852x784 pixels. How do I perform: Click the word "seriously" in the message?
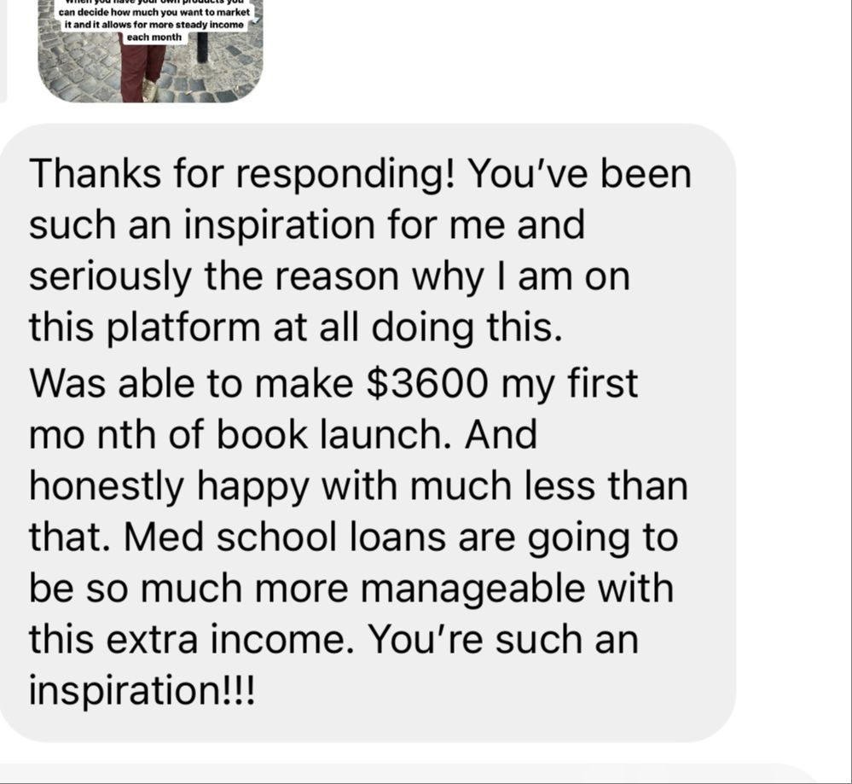point(110,277)
